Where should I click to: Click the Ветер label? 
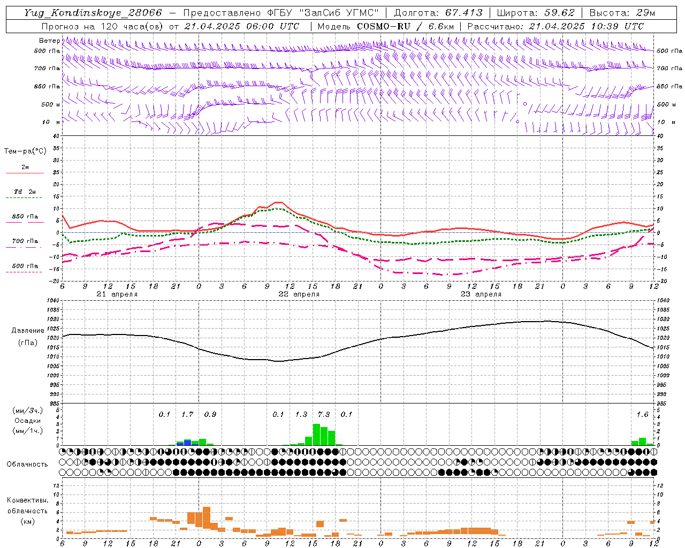(x=50, y=41)
